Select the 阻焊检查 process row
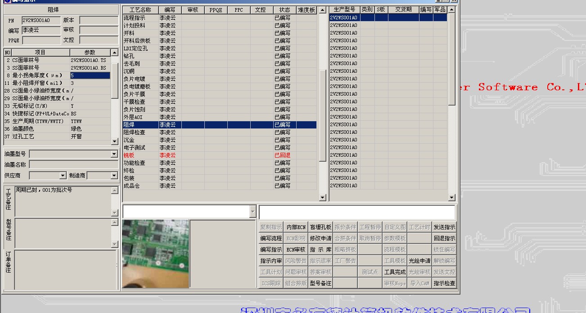 click(x=220, y=132)
